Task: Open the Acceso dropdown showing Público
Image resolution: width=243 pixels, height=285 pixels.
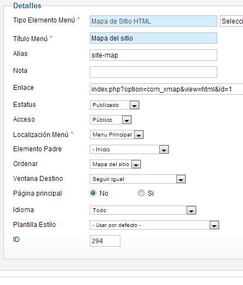Action: click(x=111, y=120)
